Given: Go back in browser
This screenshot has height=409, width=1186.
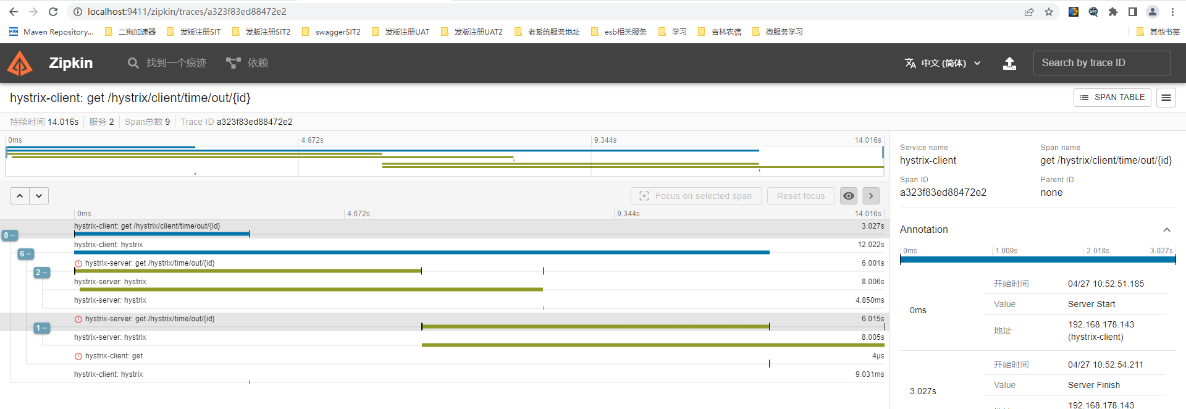Looking at the screenshot, I should coord(14,12).
